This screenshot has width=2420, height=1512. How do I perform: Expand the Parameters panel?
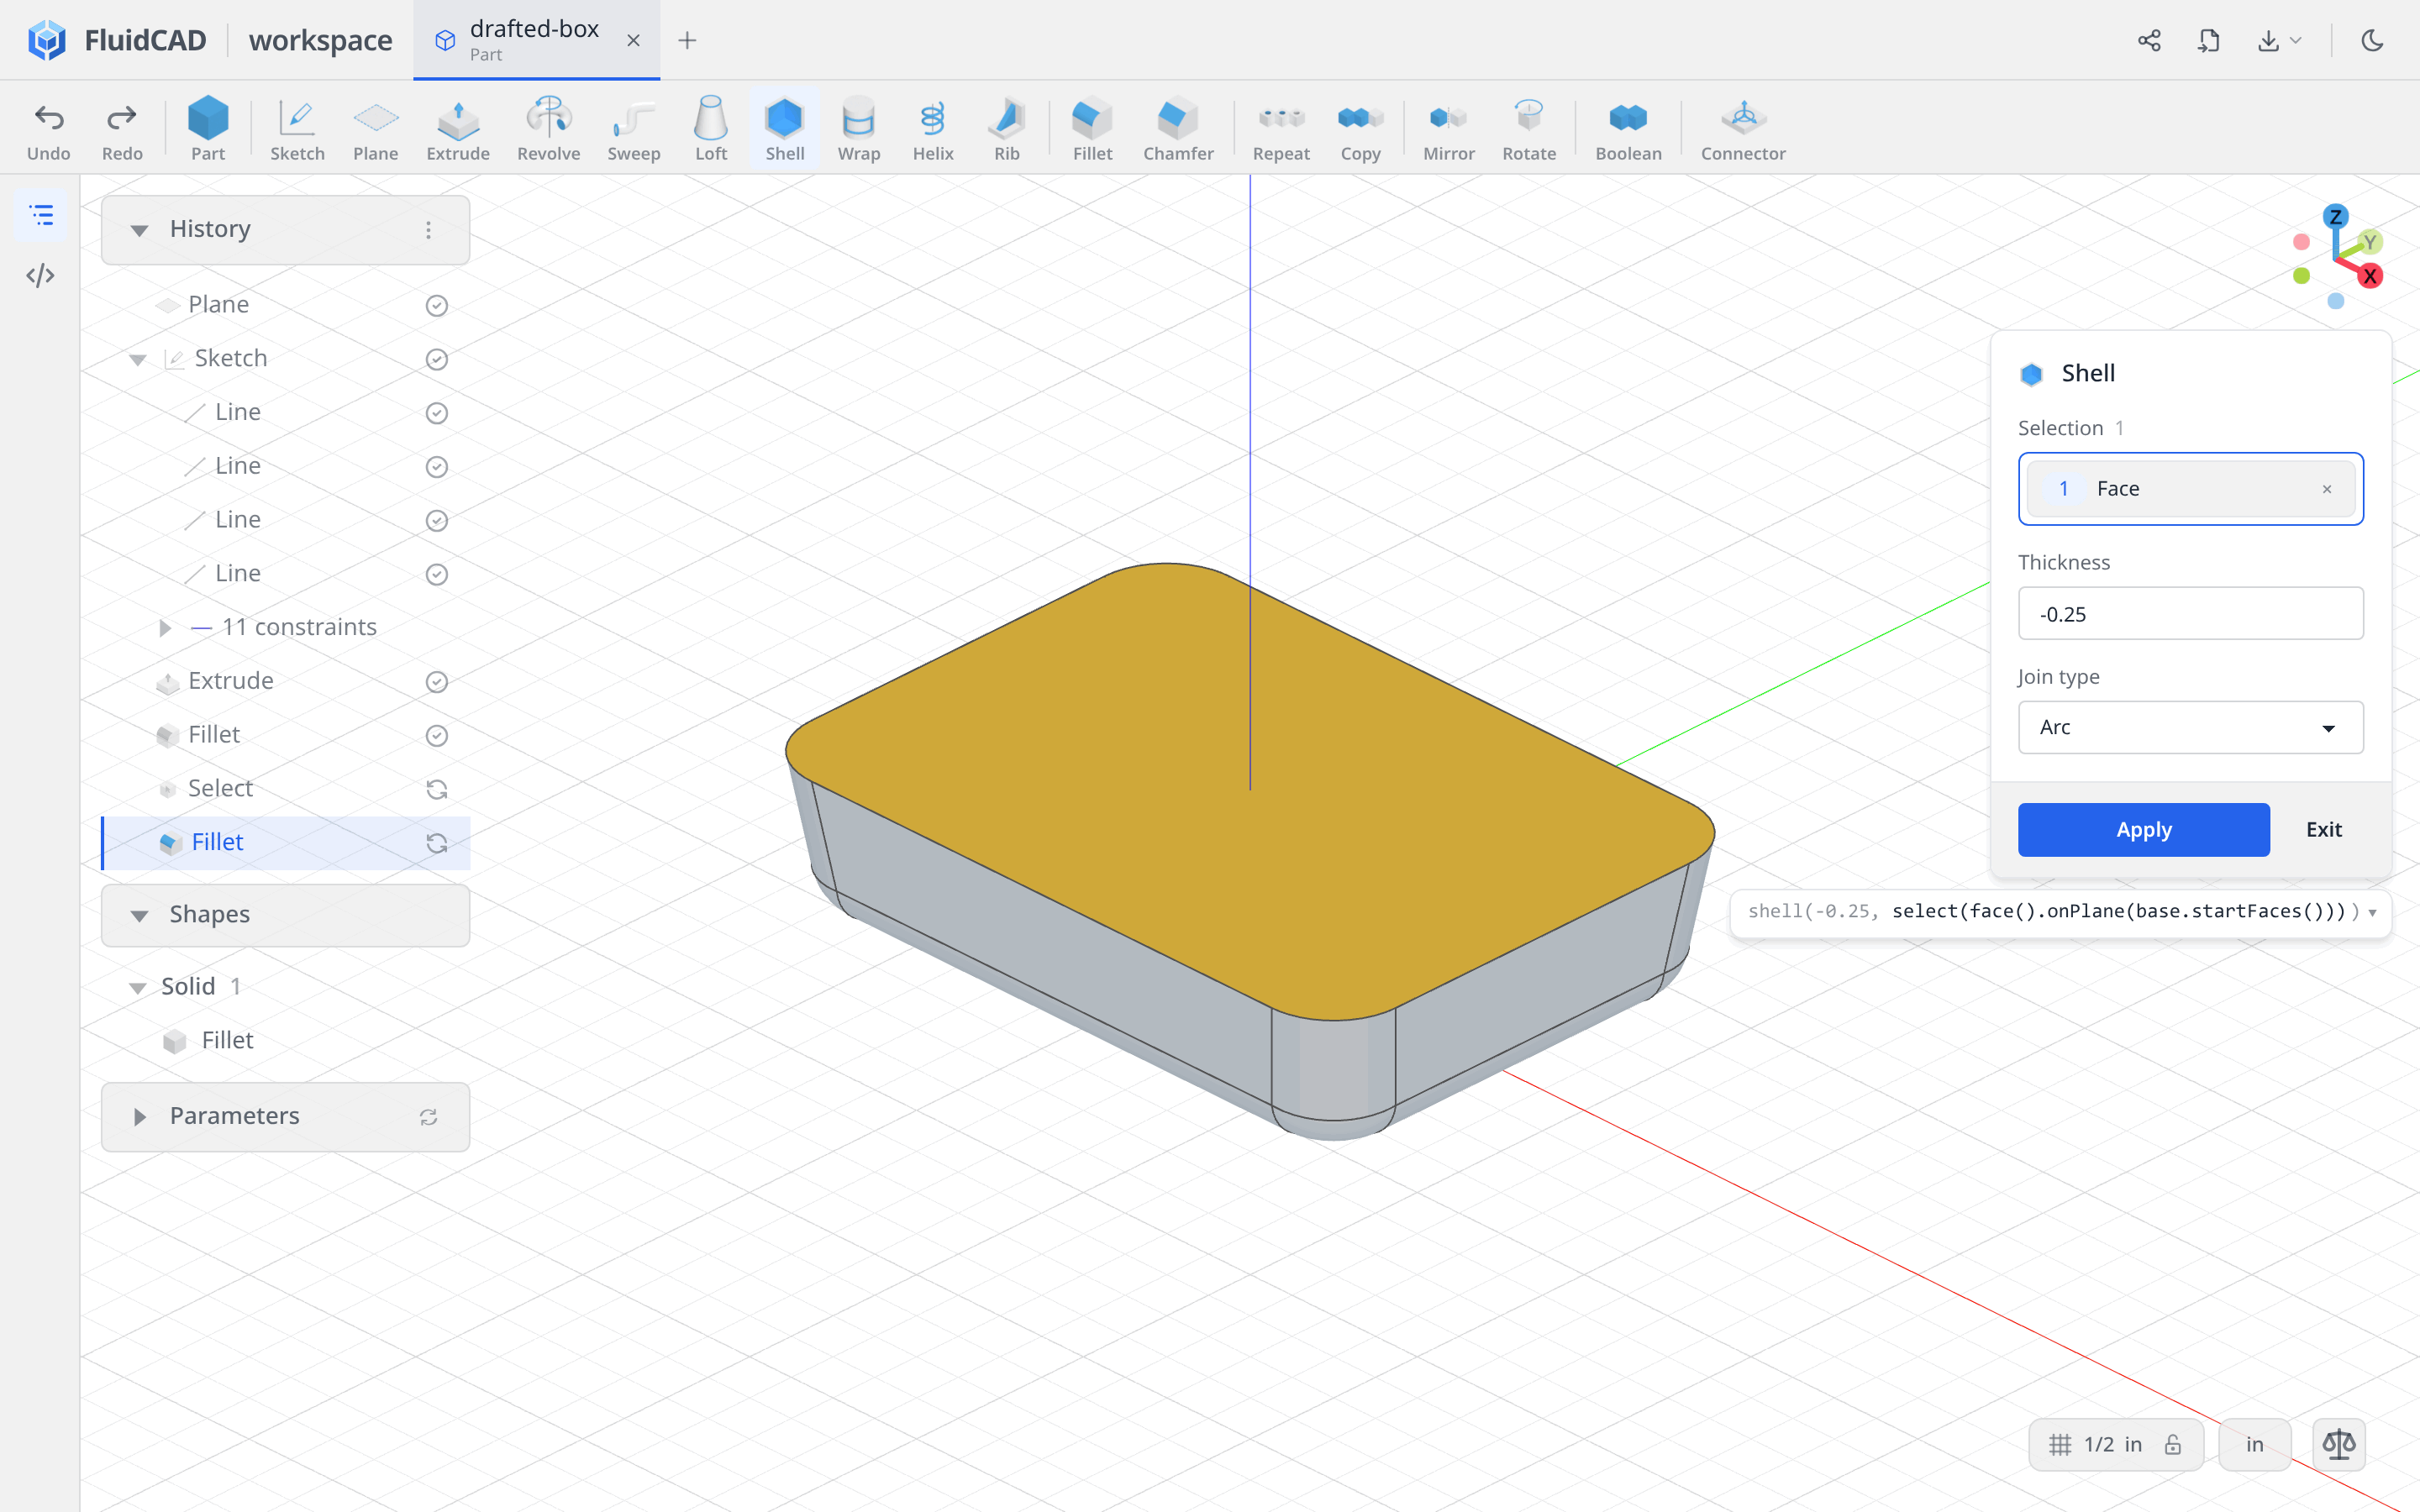tap(139, 1116)
